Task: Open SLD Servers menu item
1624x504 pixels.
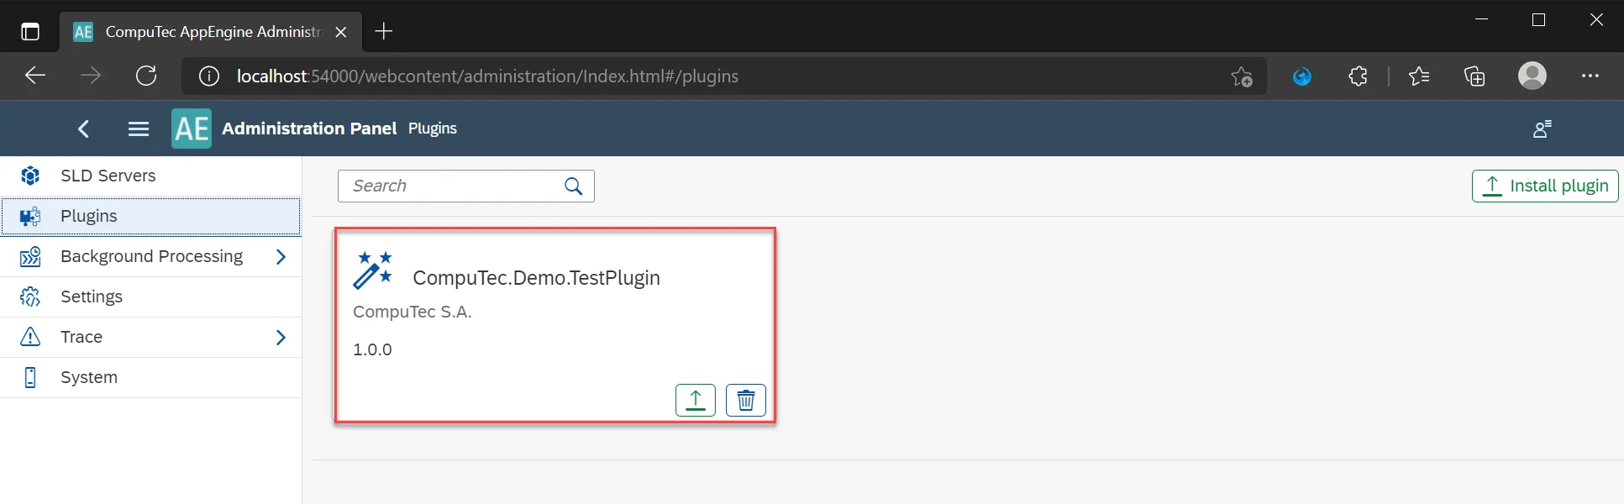Action: 151,176
